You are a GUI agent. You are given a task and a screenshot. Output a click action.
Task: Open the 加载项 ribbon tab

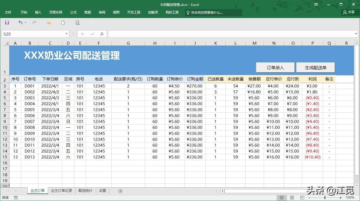pos(153,12)
